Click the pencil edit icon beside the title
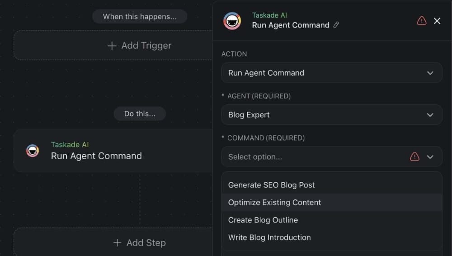The height and width of the screenshot is (256, 452). pyautogui.click(x=336, y=25)
